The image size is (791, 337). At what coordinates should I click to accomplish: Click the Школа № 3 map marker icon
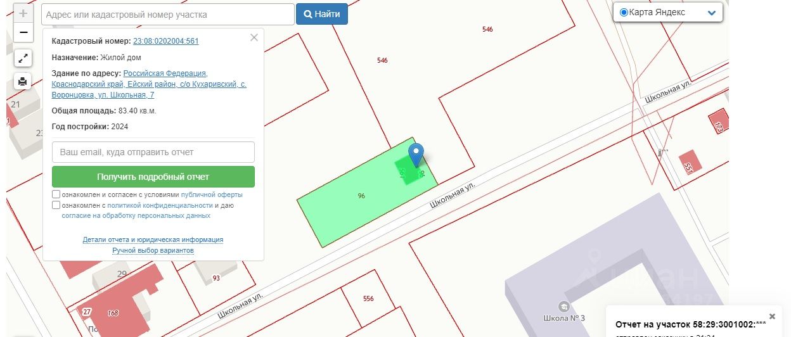pos(564,306)
